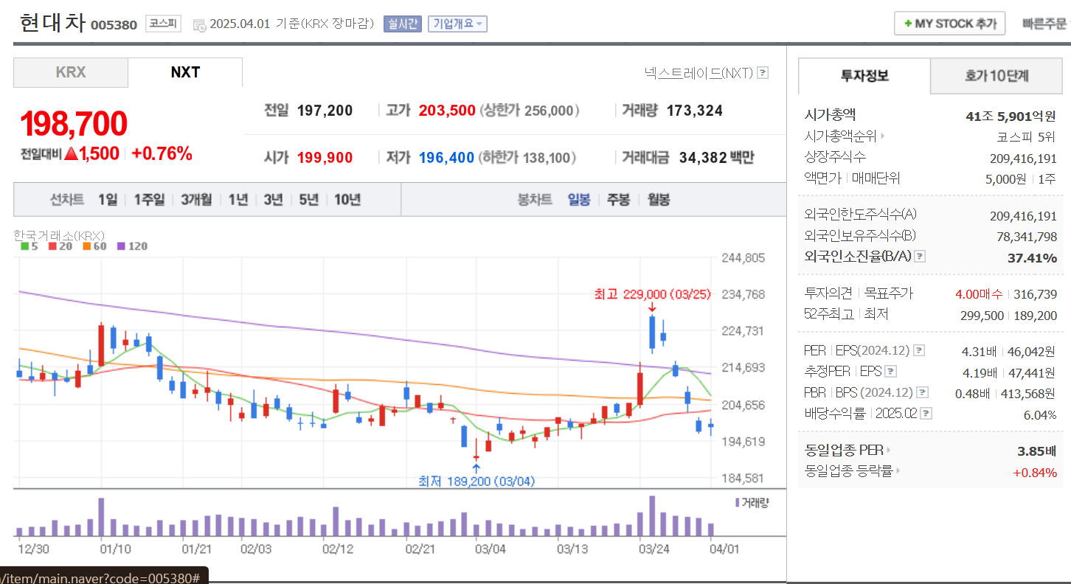The width and height of the screenshot is (1071, 584).
Task: Click the current price 198,700
Action: tap(74, 125)
